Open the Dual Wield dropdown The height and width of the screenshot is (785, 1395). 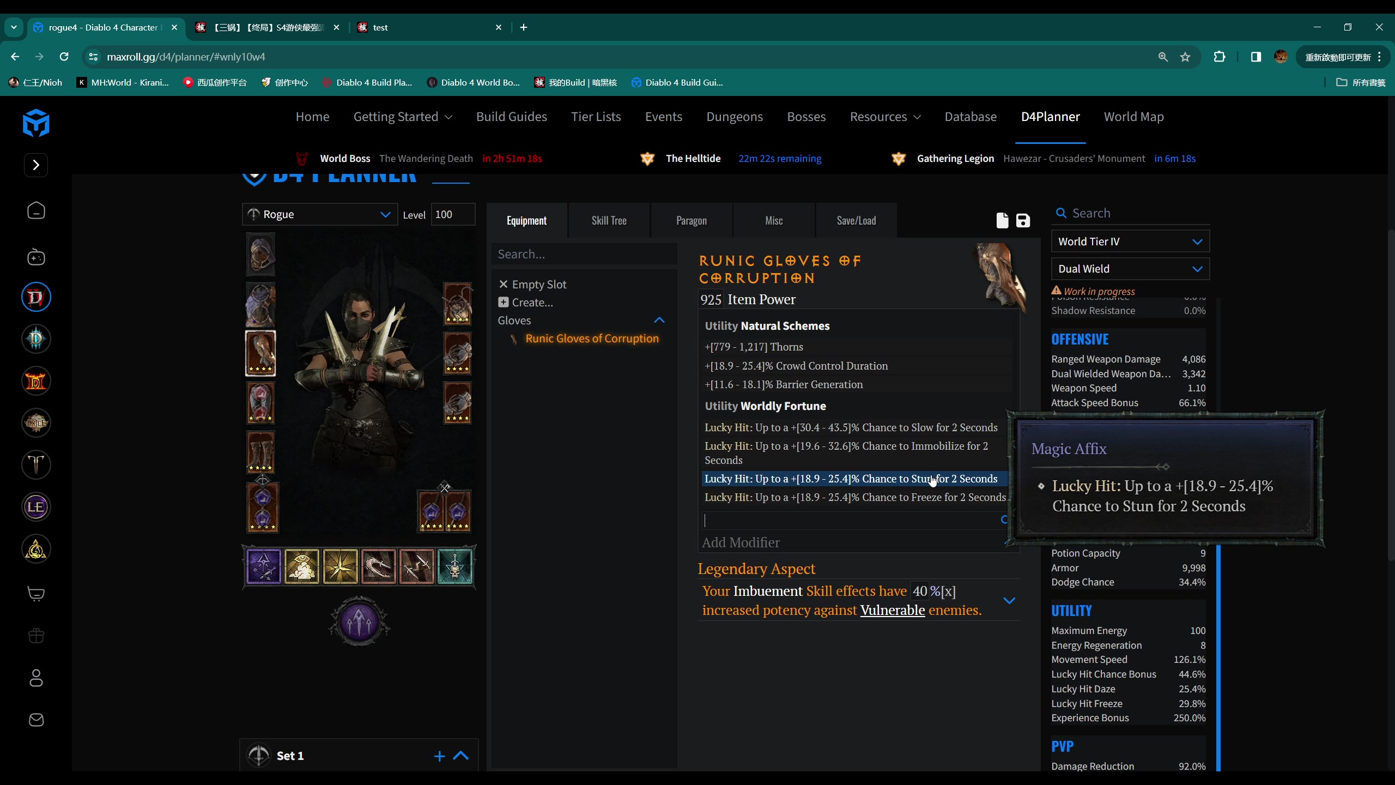[1130, 269]
